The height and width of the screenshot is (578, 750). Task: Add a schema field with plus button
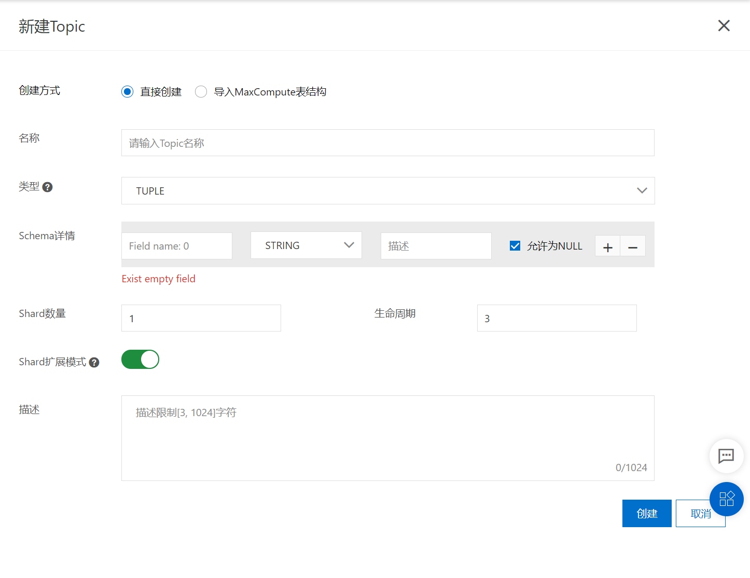pos(607,246)
